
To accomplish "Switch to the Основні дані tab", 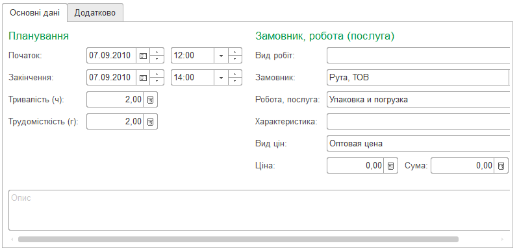I will tap(35, 13).
